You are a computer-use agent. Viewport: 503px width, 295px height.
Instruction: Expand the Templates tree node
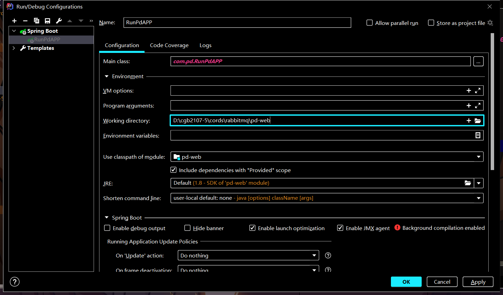point(14,48)
